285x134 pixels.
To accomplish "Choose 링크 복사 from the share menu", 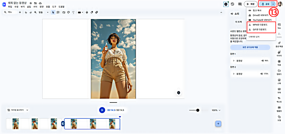I will [x=261, y=10].
